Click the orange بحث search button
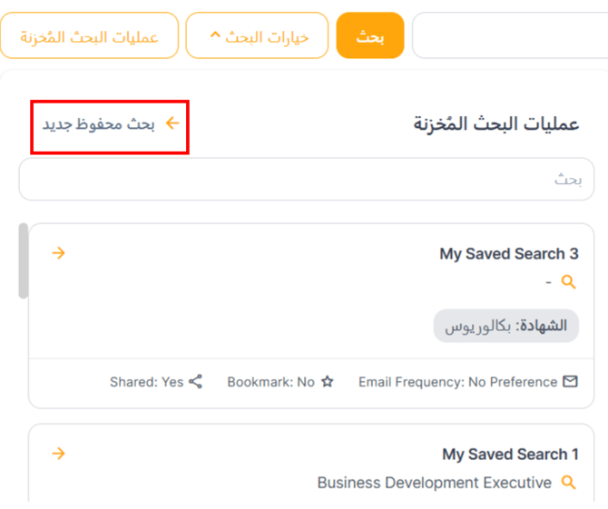608x509 pixels. click(x=369, y=36)
